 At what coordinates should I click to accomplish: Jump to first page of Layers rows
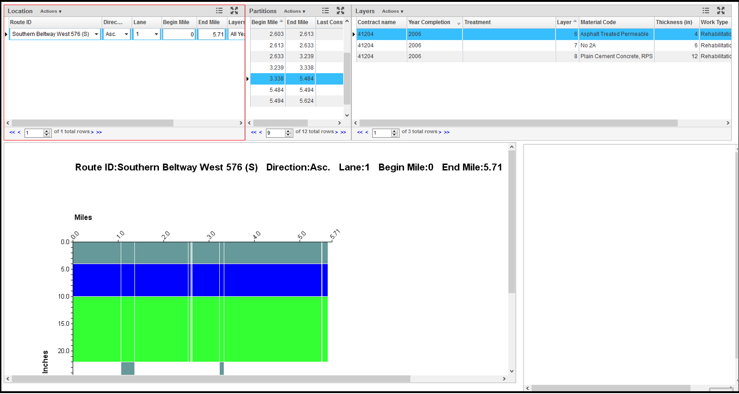coord(360,132)
